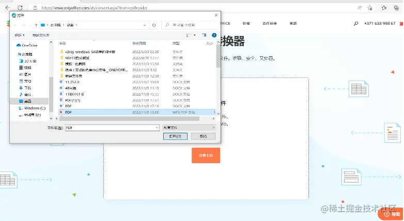
Task: Select the Windows (C:) drive
Action: point(32,108)
